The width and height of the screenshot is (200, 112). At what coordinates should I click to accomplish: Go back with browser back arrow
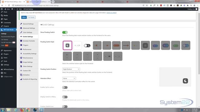(x=2, y=6)
